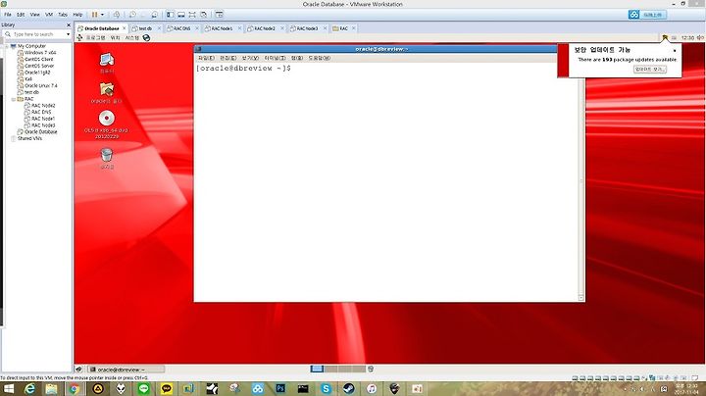This screenshot has height=396, width=706.
Task: Click the guest volume speaker icon
Action: click(x=700, y=38)
